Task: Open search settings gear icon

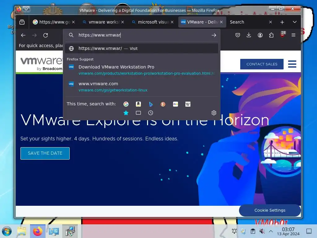Action: (214, 113)
